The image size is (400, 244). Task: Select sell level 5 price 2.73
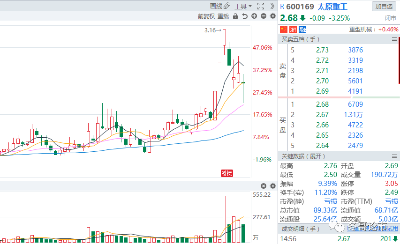click(x=322, y=50)
